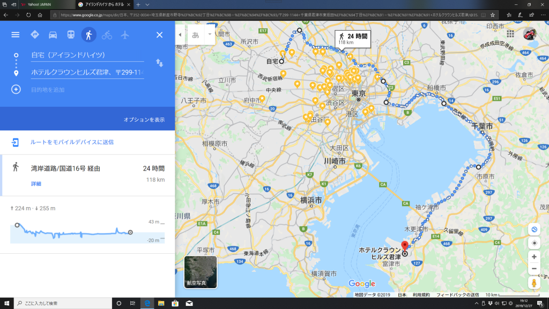This screenshot has height=309, width=549.
Task: Click the send-to-mobile-device icon
Action: coord(15,142)
